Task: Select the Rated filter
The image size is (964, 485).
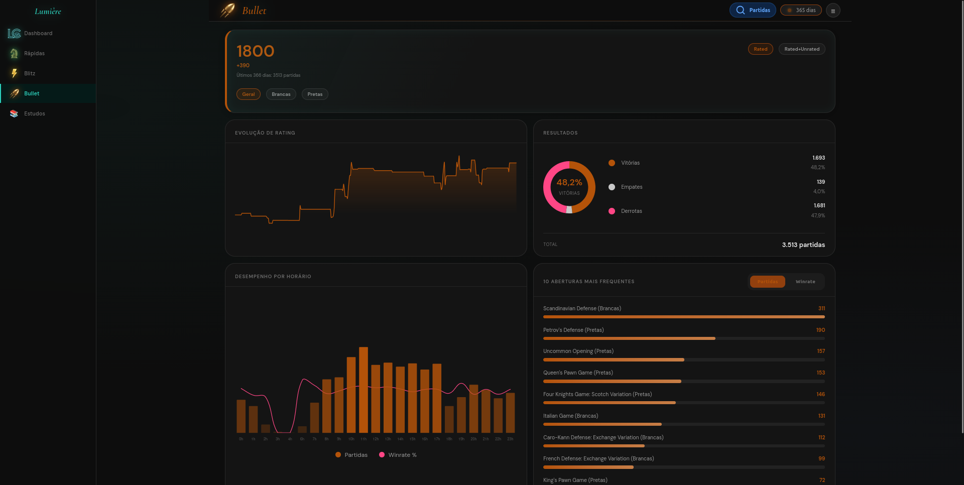Action: coord(760,49)
